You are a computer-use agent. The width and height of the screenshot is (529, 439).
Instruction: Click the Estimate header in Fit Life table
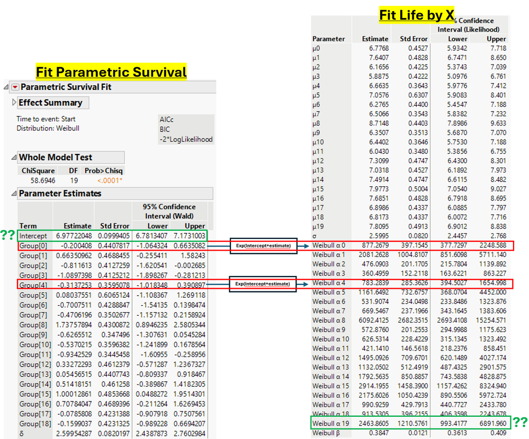[x=375, y=39]
